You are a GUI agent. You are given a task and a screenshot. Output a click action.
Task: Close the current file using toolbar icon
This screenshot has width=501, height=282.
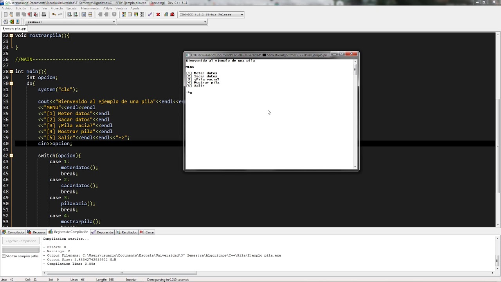(x=29, y=14)
